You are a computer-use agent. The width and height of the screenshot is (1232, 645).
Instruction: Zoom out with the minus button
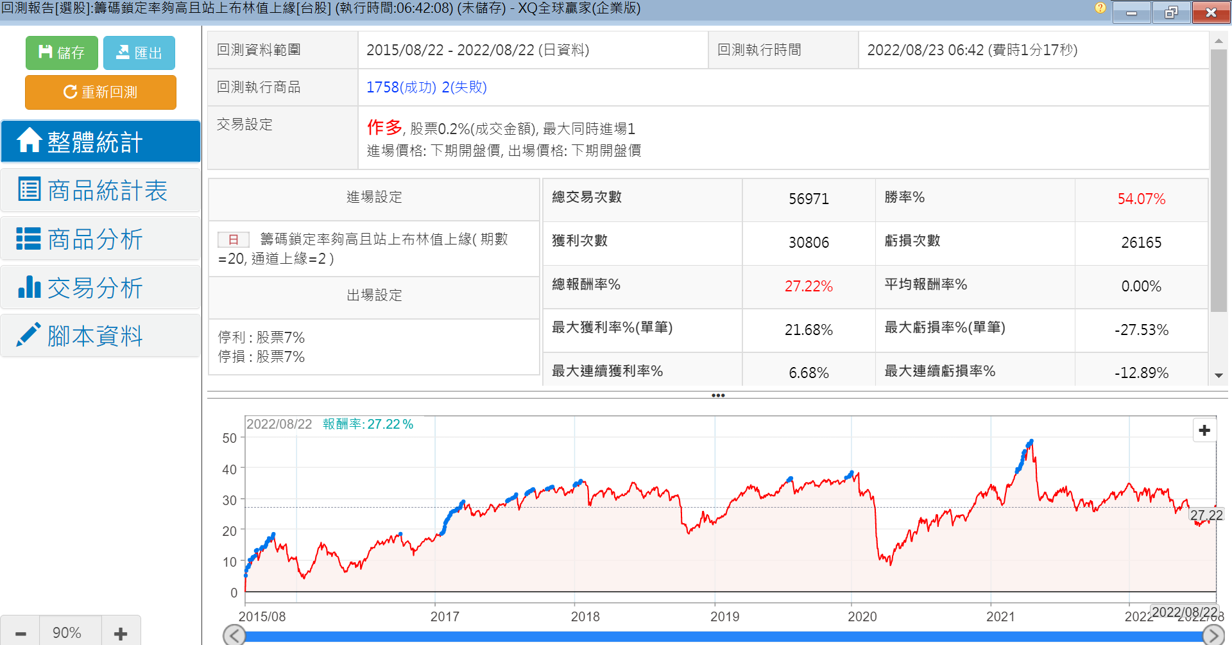coord(21,633)
